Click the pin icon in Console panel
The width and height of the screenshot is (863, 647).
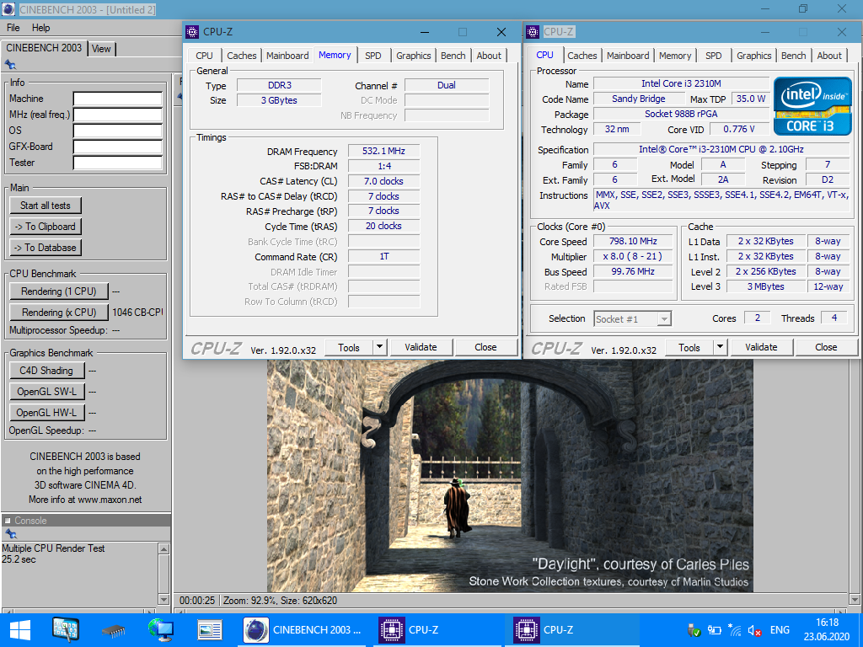click(10, 533)
